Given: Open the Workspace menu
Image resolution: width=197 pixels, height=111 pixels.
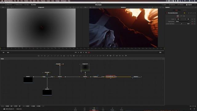Looking at the screenshot, I should 64,1.
